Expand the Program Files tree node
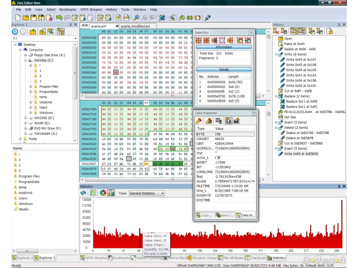 click(x=31, y=87)
